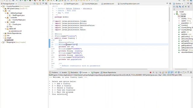Select pom.xml in Package Explorer

coord(10,40)
